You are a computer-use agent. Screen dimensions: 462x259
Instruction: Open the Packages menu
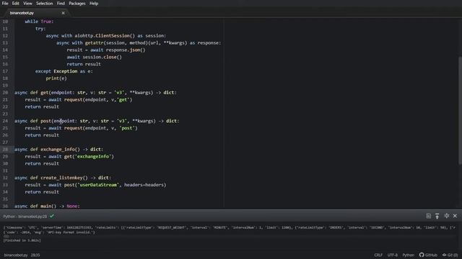77,4
